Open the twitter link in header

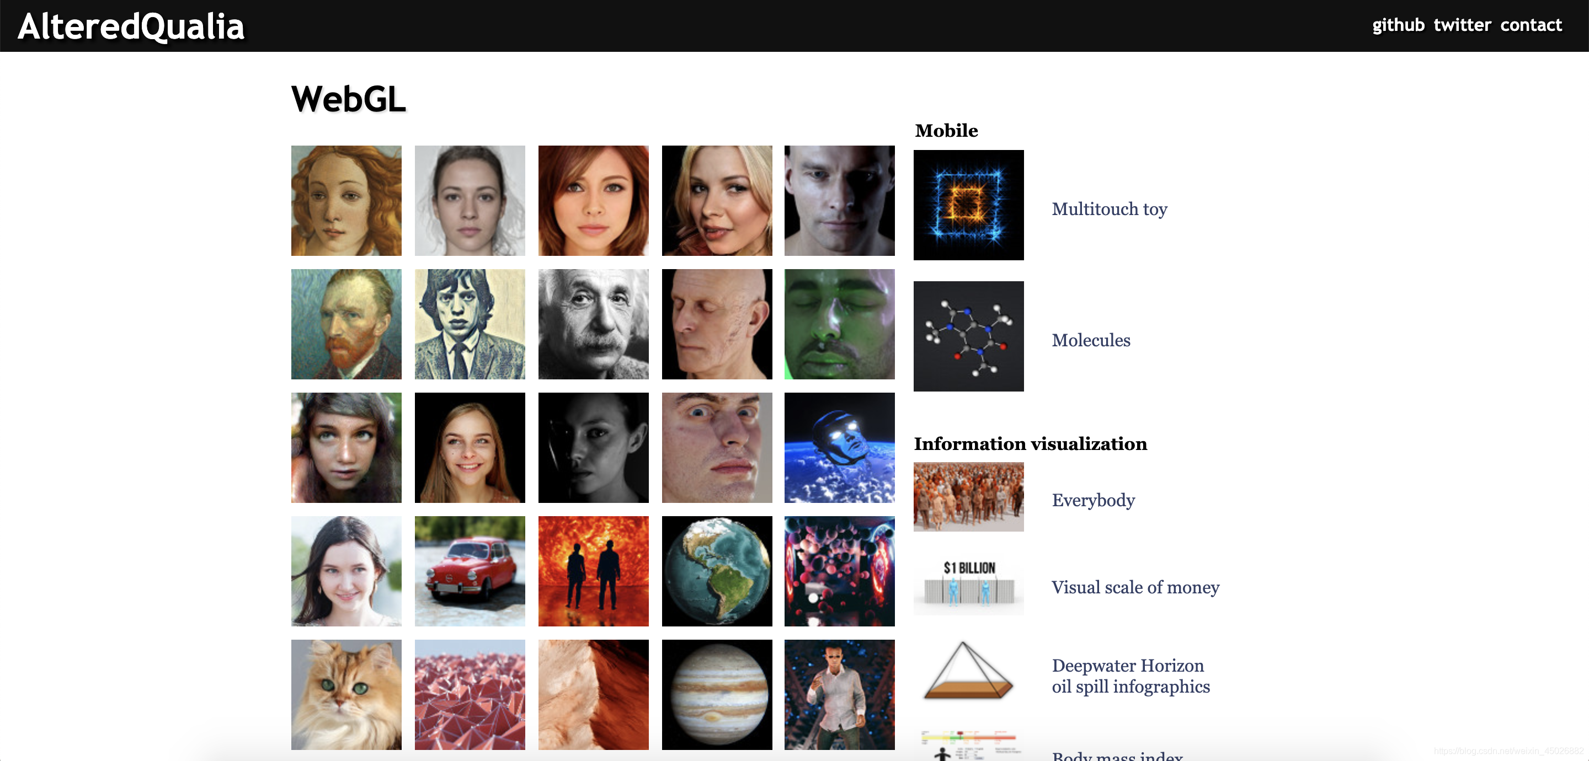pyautogui.click(x=1462, y=25)
